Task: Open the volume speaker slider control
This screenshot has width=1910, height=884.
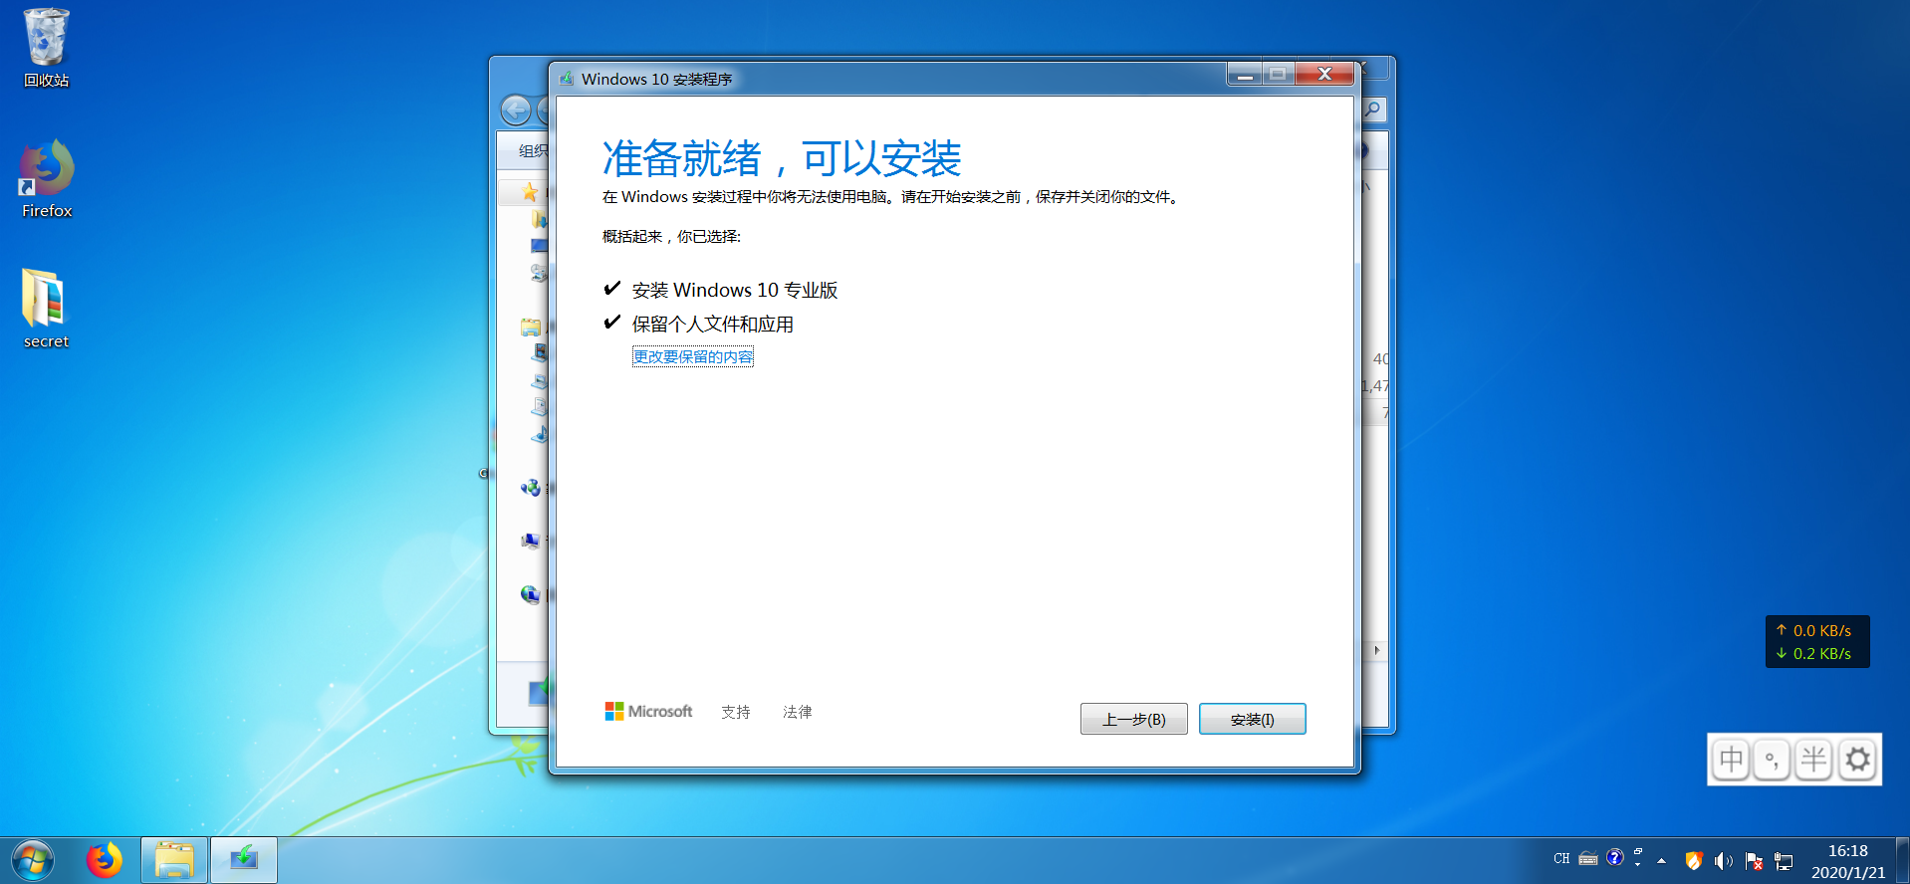Action: [1724, 861]
